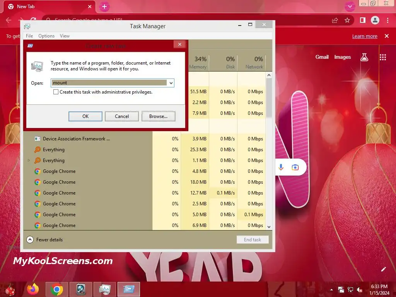This screenshot has height=297, width=396.
Task: Click the Chrome icon on the 12.7 MB row
Action: pyautogui.click(x=38, y=193)
